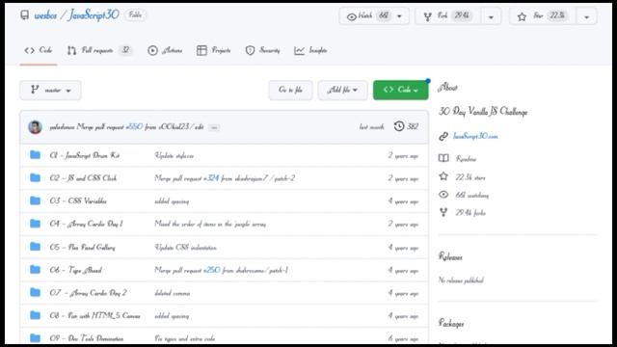Click the link icon beside JavaScript30.com
This screenshot has width=617, height=347.
click(x=443, y=136)
